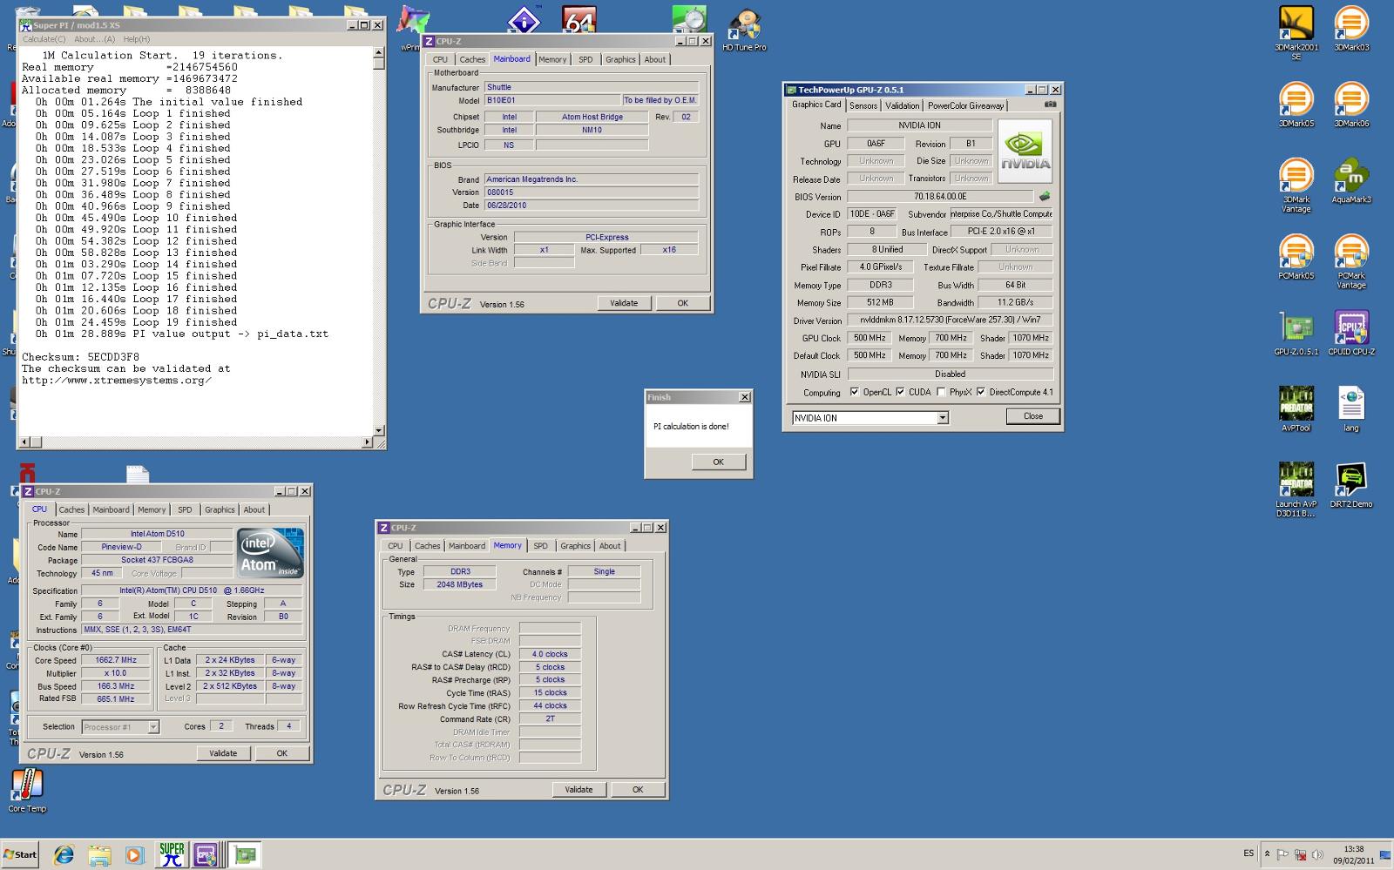1394x870 pixels.
Task: Launch the CPUID CPU-Z desktop shortcut
Action: (1350, 333)
